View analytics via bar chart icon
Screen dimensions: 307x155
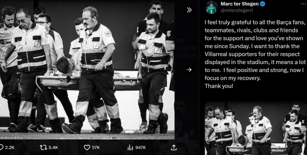point(130,147)
